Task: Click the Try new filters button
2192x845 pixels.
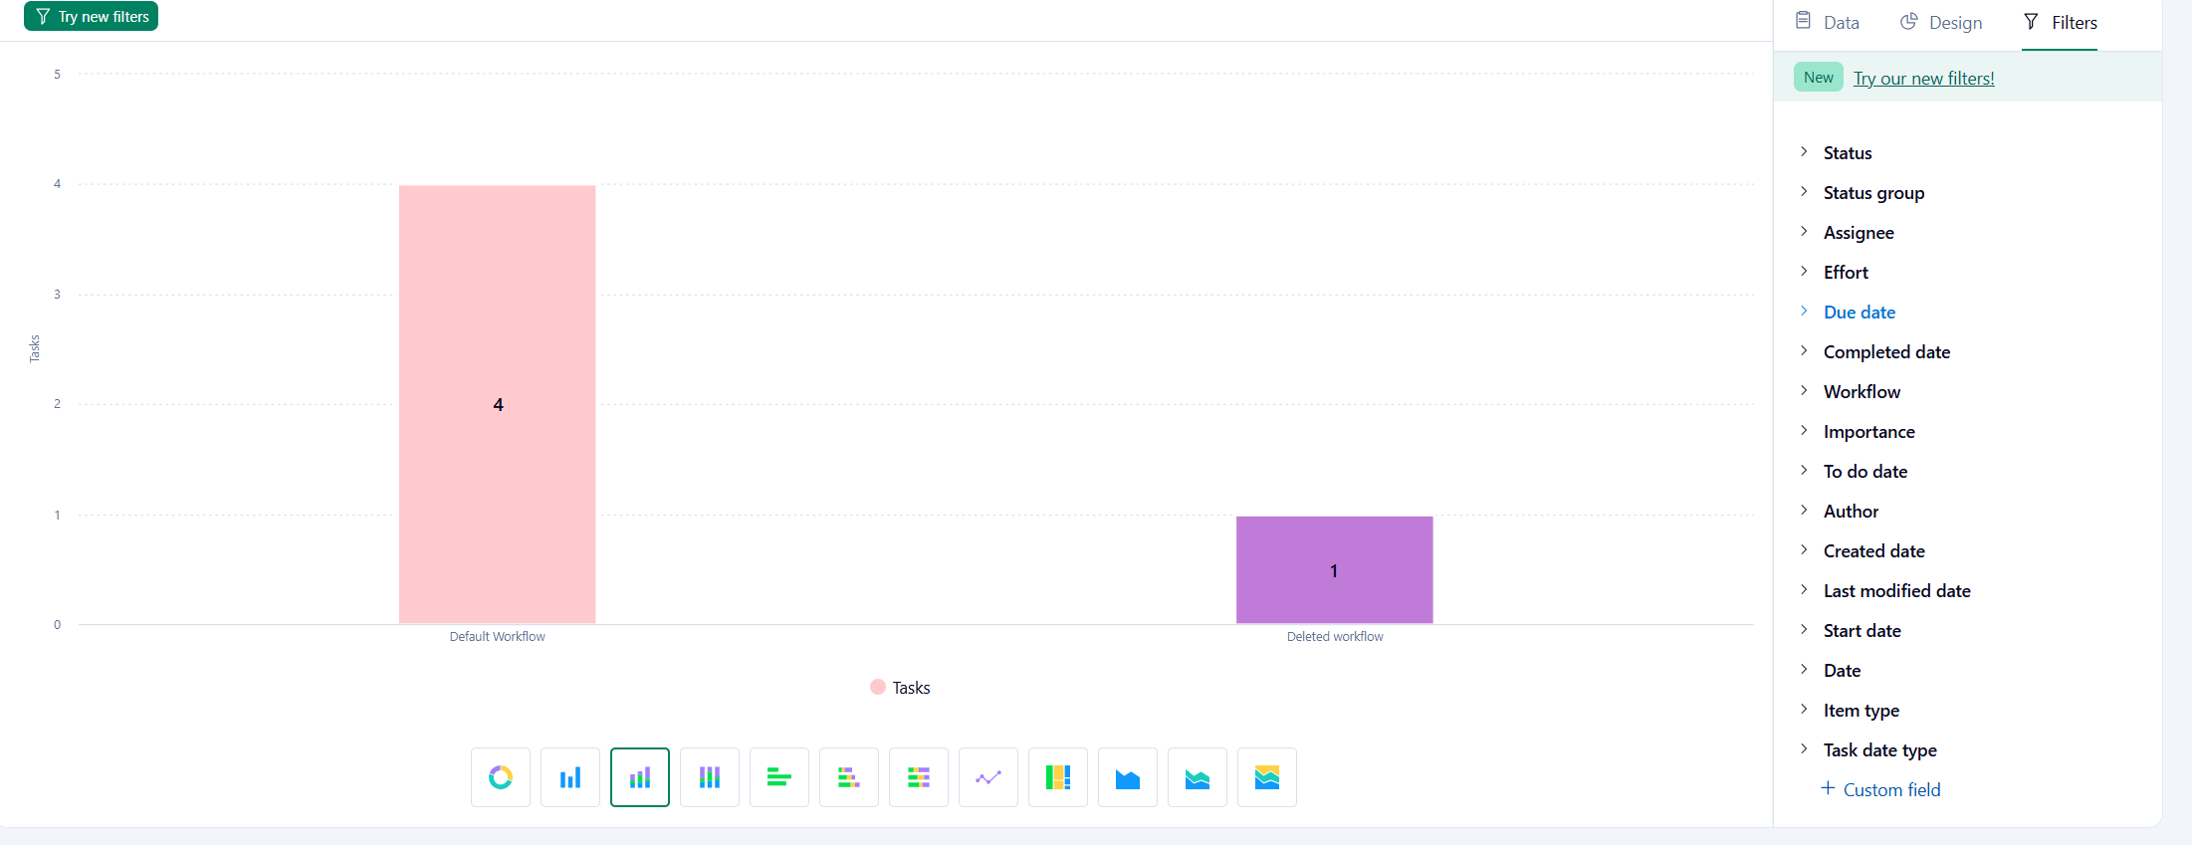Action: point(92,16)
